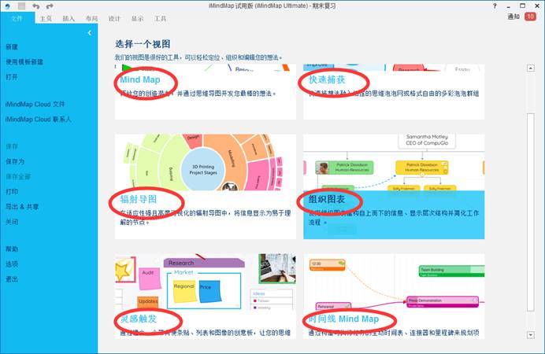Screen dimensions: 545x354
Task: Click the 选择一个视图 heading
Action: pyautogui.click(x=143, y=44)
